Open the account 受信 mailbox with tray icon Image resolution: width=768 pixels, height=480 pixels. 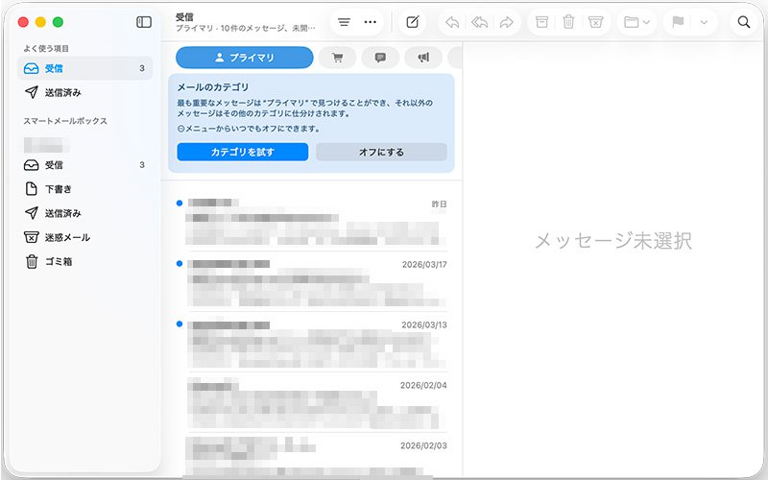coord(85,165)
